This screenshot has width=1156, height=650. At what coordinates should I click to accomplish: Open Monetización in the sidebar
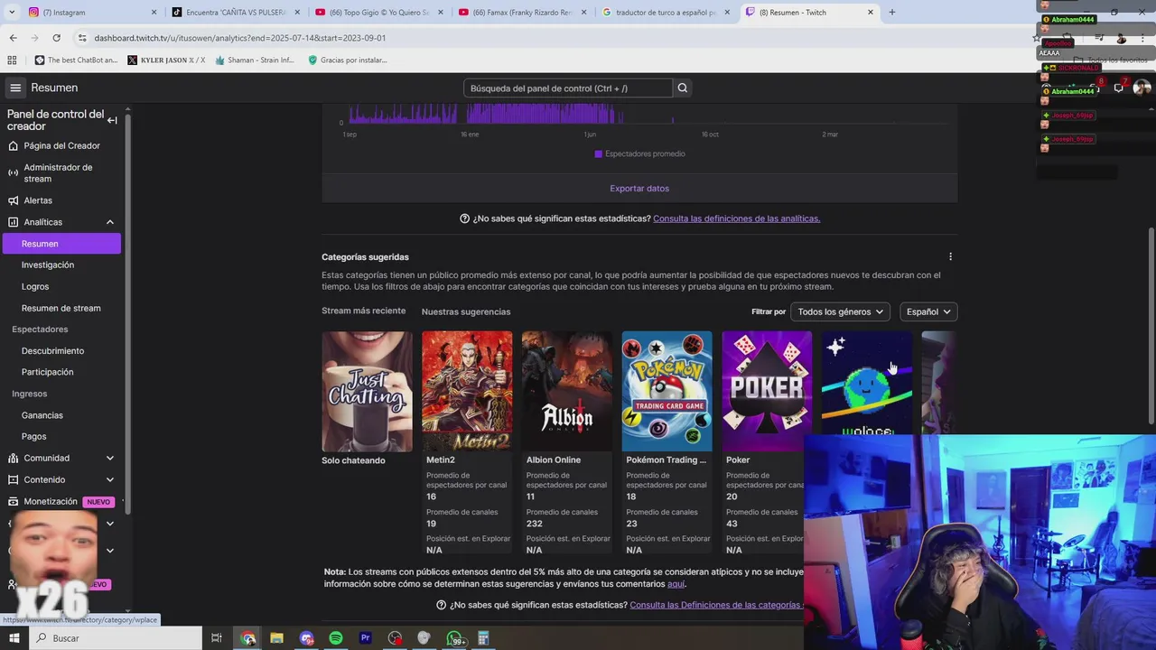click(51, 501)
